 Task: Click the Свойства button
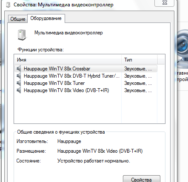coord(141,179)
